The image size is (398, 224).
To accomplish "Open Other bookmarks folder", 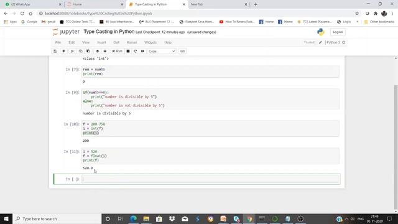I will point(379,22).
